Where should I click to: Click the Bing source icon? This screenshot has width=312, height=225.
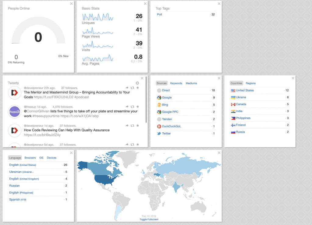pyautogui.click(x=159, y=105)
